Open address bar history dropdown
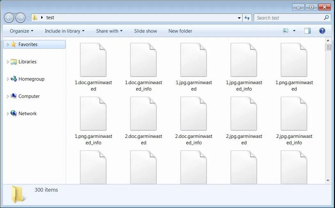Viewport: 335px width, 208px height. [239, 18]
